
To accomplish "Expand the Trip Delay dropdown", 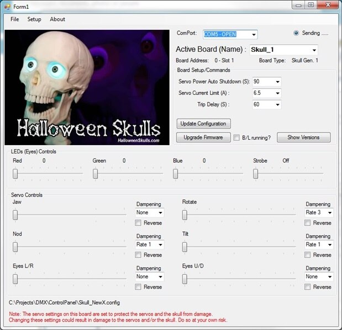I will 267,104.
